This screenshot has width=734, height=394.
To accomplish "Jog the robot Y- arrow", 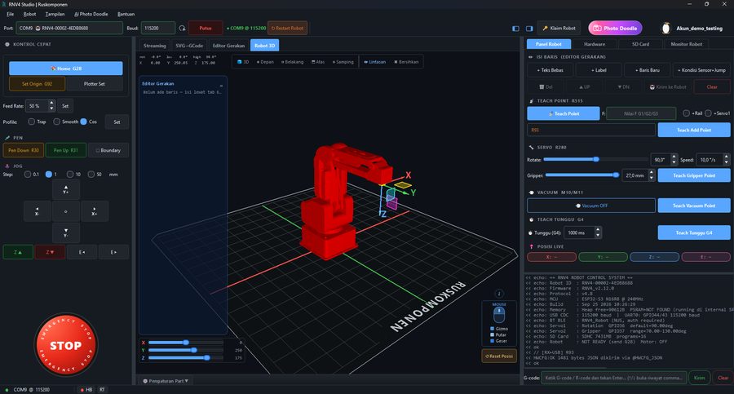I will pos(65,232).
